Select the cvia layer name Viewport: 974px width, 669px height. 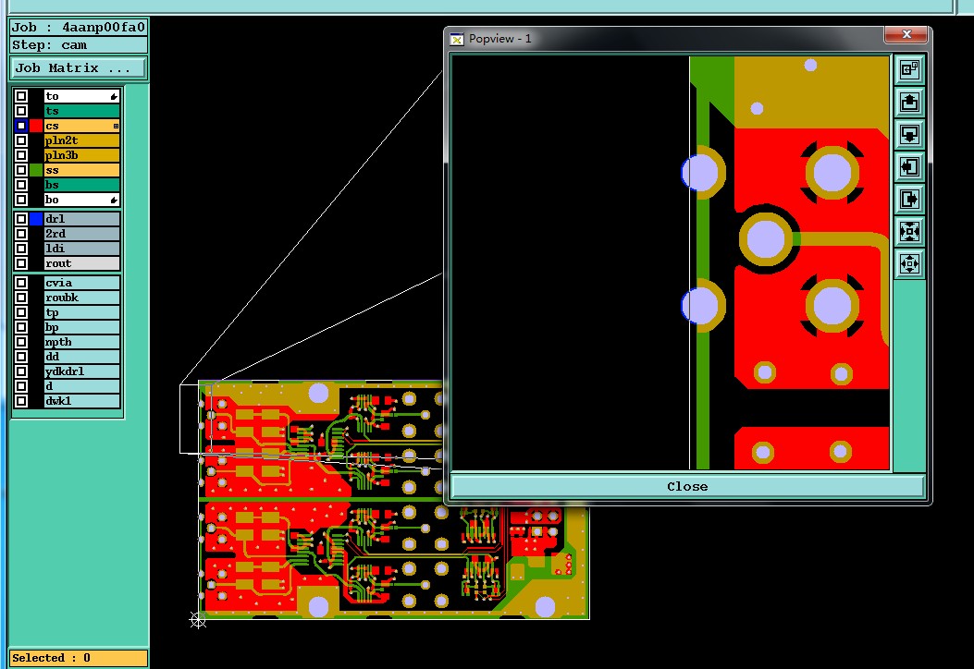82,283
